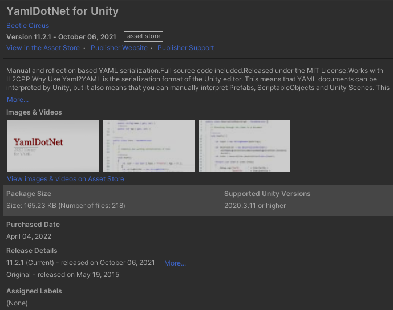Viewport: 393px width, 310px height.
Task: Click the Release Details heading
Action: [x=32, y=251]
